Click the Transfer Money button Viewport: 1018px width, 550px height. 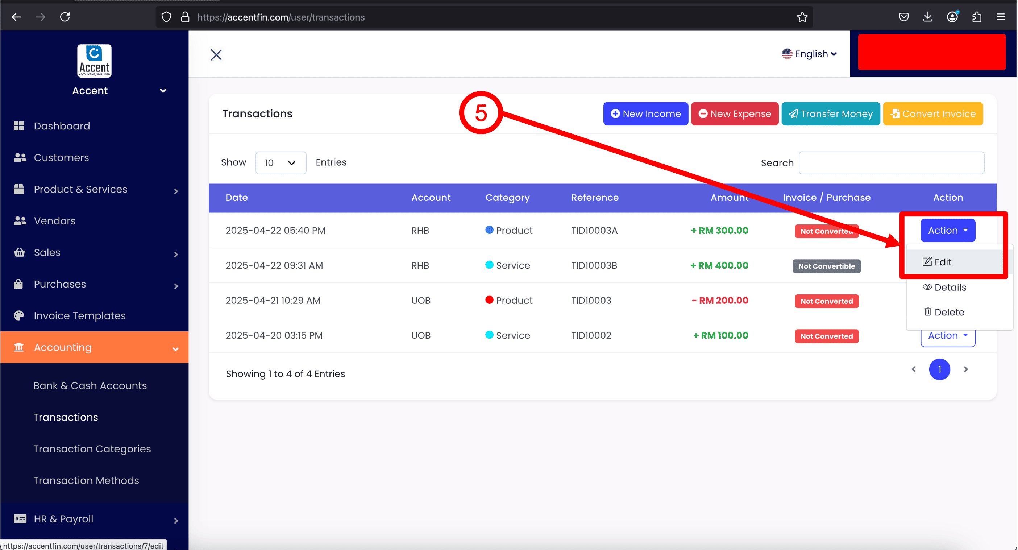(830, 114)
